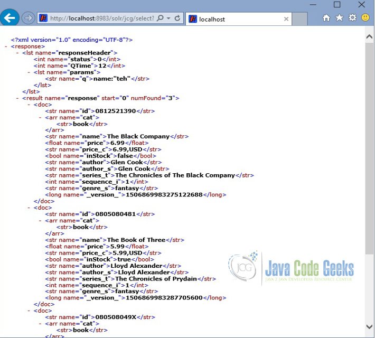Image resolution: width=375 pixels, height=338 pixels.
Task: Click the price_c 5.99,USD line
Action: click(103, 253)
